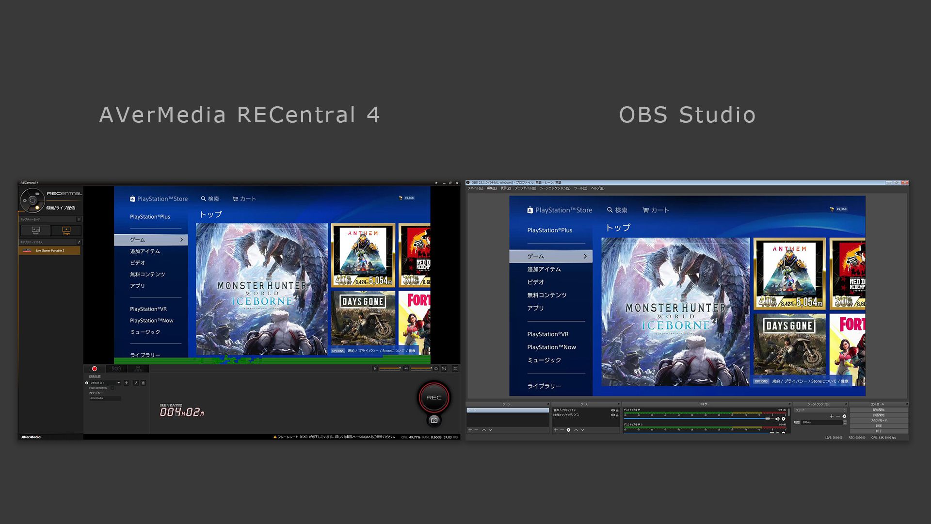Mute the speaker output in RECentral

tap(406, 368)
